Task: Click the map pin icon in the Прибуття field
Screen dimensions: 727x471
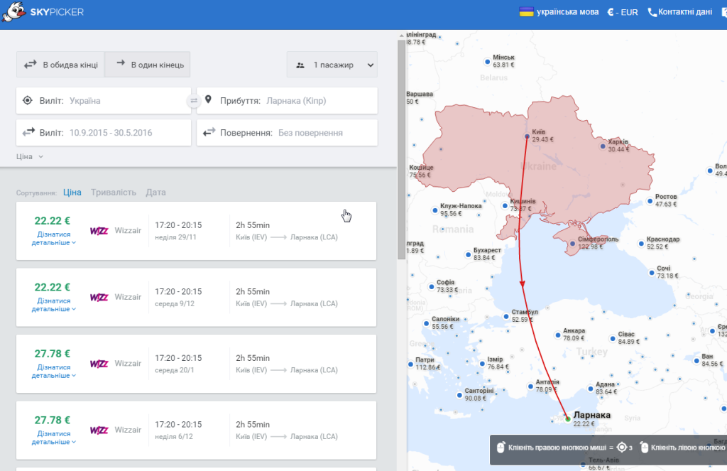Action: (209, 99)
